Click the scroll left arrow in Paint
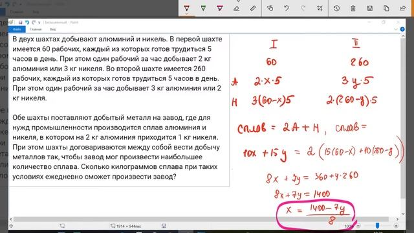The height and width of the screenshot is (233, 414). pyautogui.click(x=11, y=219)
